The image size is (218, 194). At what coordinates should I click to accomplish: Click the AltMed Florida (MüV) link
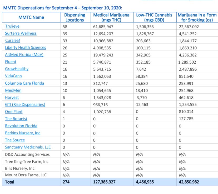pyautogui.click(x=24, y=54)
